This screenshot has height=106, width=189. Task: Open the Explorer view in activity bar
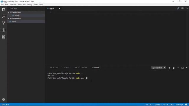[4, 9]
